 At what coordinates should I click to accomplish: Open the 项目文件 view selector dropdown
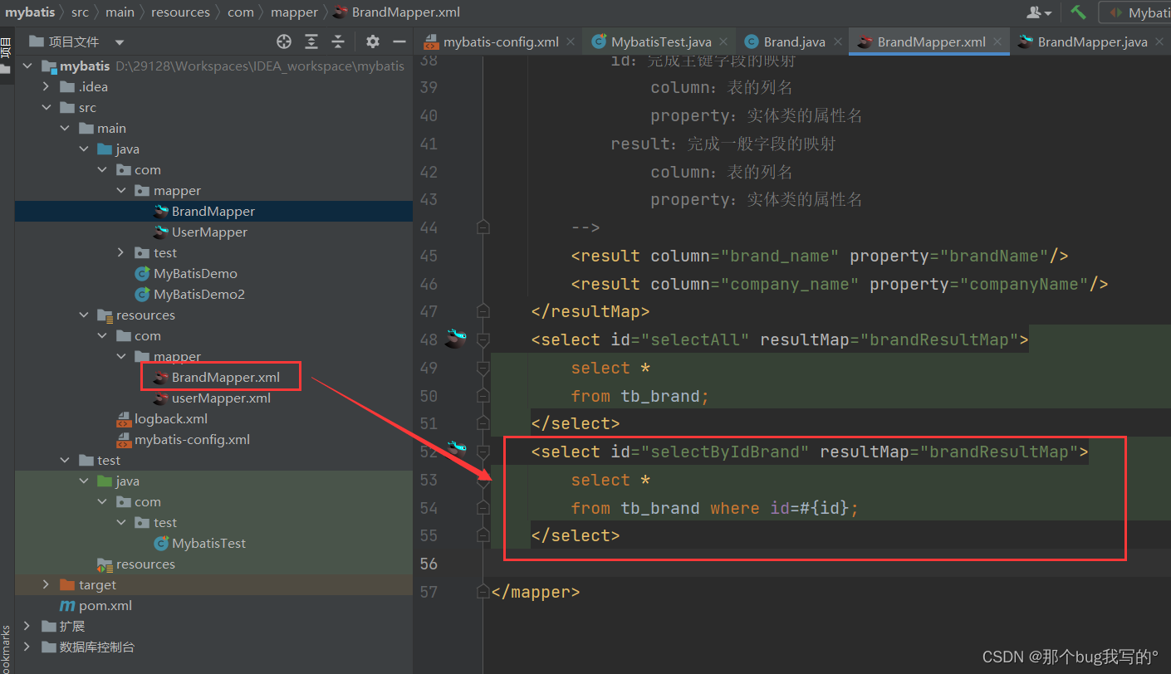pyautogui.click(x=120, y=42)
